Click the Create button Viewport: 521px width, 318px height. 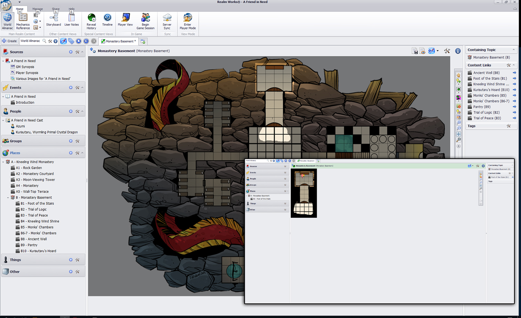click(x=9, y=41)
